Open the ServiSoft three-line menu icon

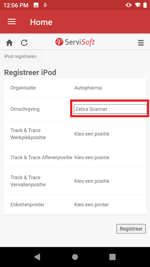pyautogui.click(x=141, y=43)
